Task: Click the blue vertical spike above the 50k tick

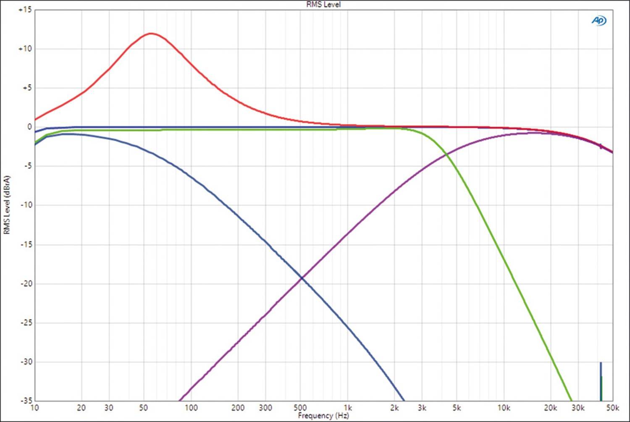Action: point(601,381)
